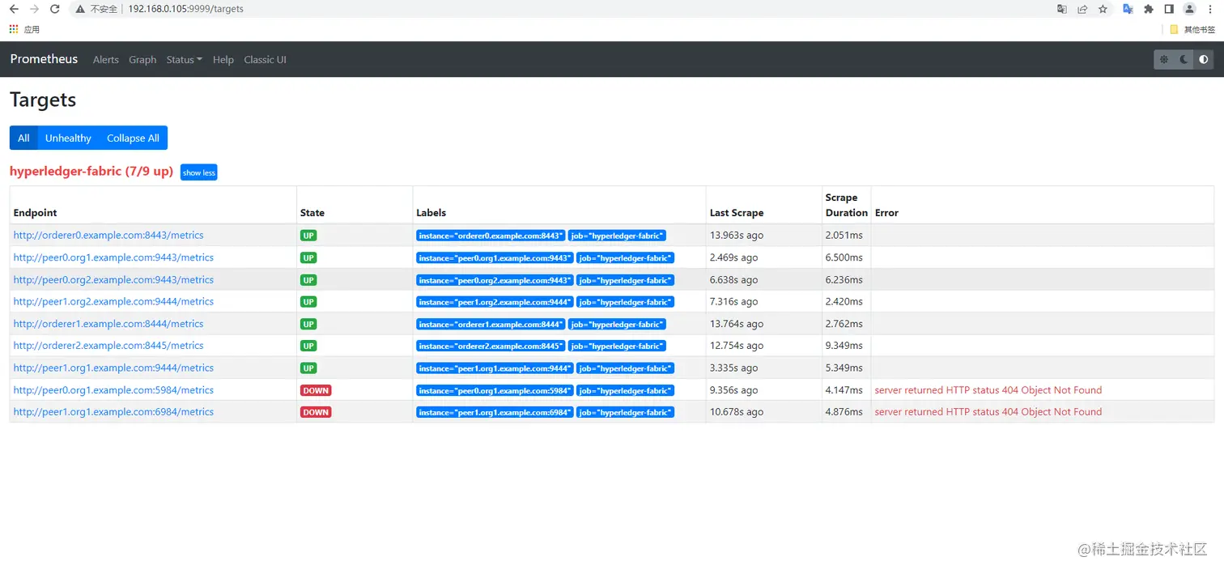Click the 2.469s ago last scrape
The image size is (1224, 574).
click(x=734, y=257)
